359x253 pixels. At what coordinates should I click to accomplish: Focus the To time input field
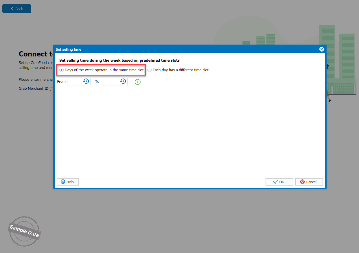[x=111, y=82]
